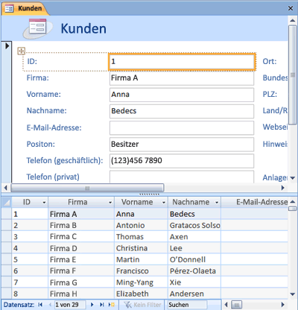Open the Vorname column filter dropdown

point(164,203)
